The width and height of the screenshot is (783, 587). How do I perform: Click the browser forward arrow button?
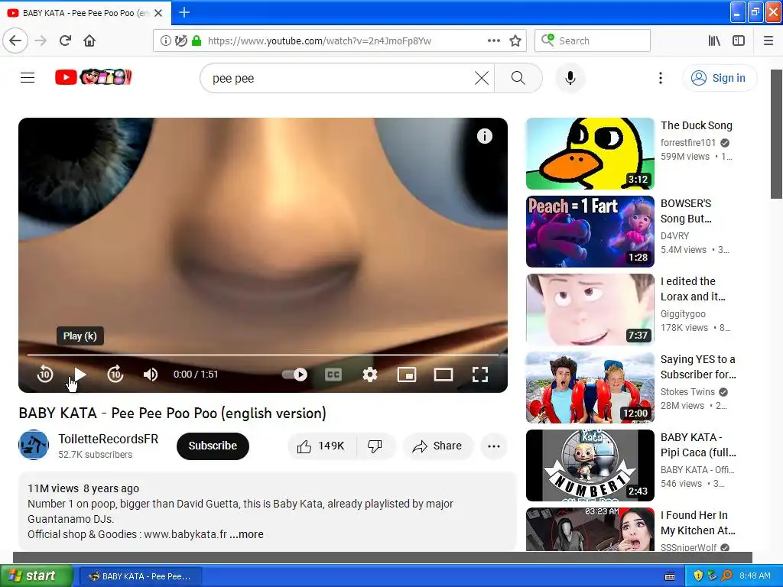tap(41, 41)
